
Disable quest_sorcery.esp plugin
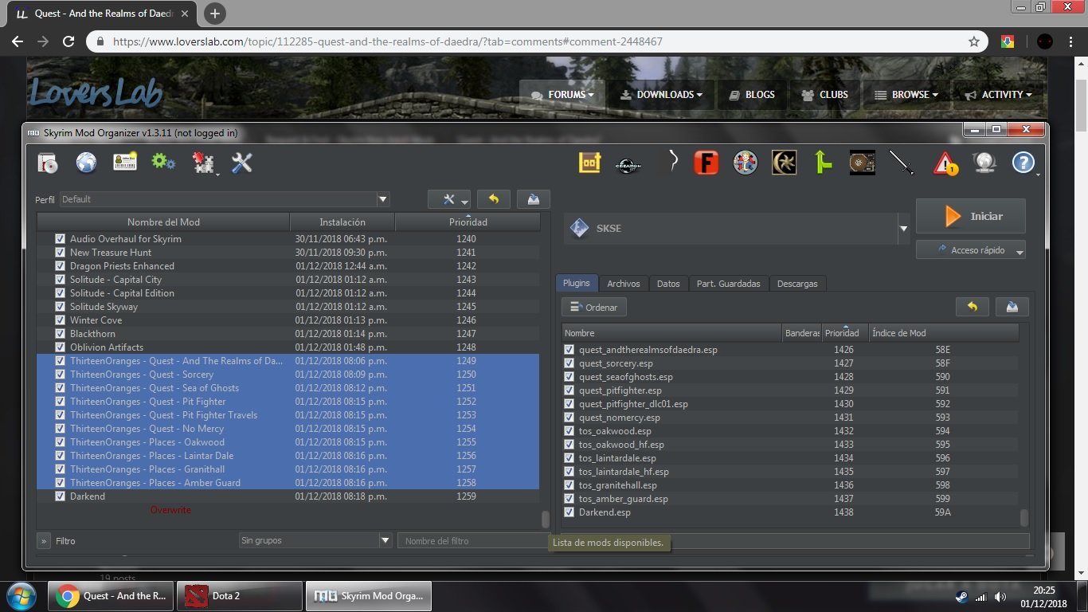pyautogui.click(x=569, y=363)
